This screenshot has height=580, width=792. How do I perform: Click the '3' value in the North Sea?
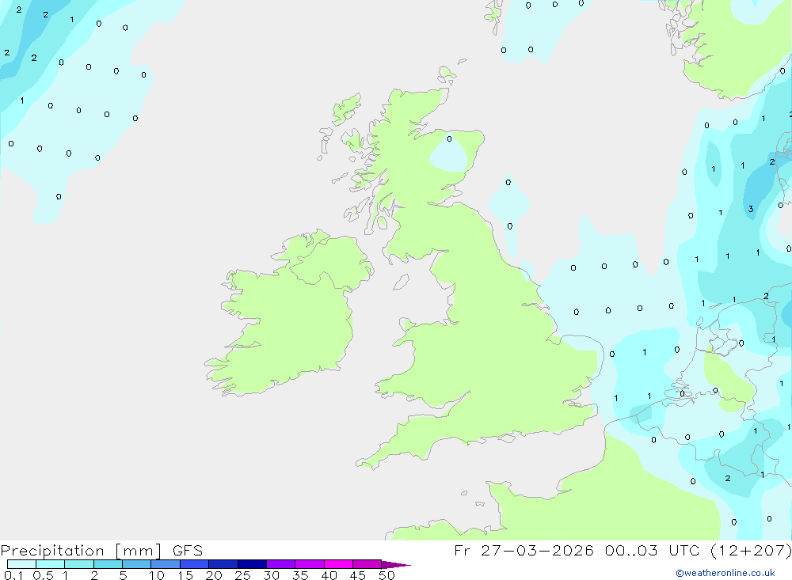751,209
